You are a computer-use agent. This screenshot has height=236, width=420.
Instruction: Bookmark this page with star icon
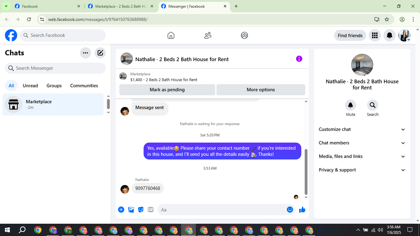(x=387, y=19)
